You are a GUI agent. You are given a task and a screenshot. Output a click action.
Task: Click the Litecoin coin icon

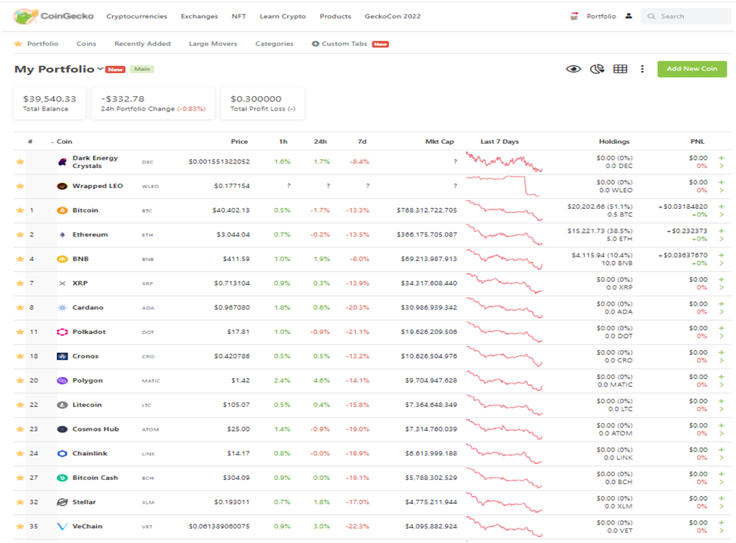pos(62,405)
